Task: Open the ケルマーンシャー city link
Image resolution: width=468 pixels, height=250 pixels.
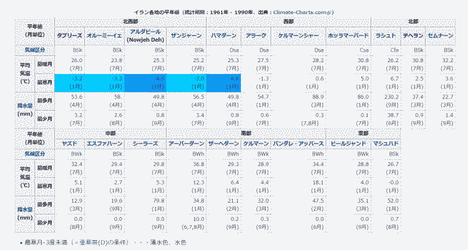Action: 301,36
